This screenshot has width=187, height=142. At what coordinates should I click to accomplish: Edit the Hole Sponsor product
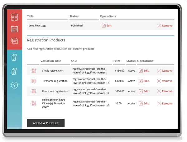tap(144, 103)
